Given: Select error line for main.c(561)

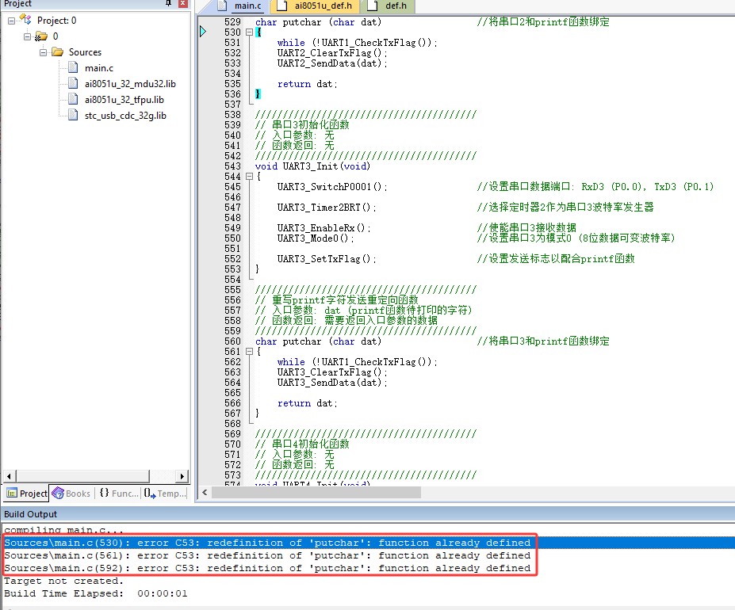Looking at the screenshot, I should (x=267, y=555).
